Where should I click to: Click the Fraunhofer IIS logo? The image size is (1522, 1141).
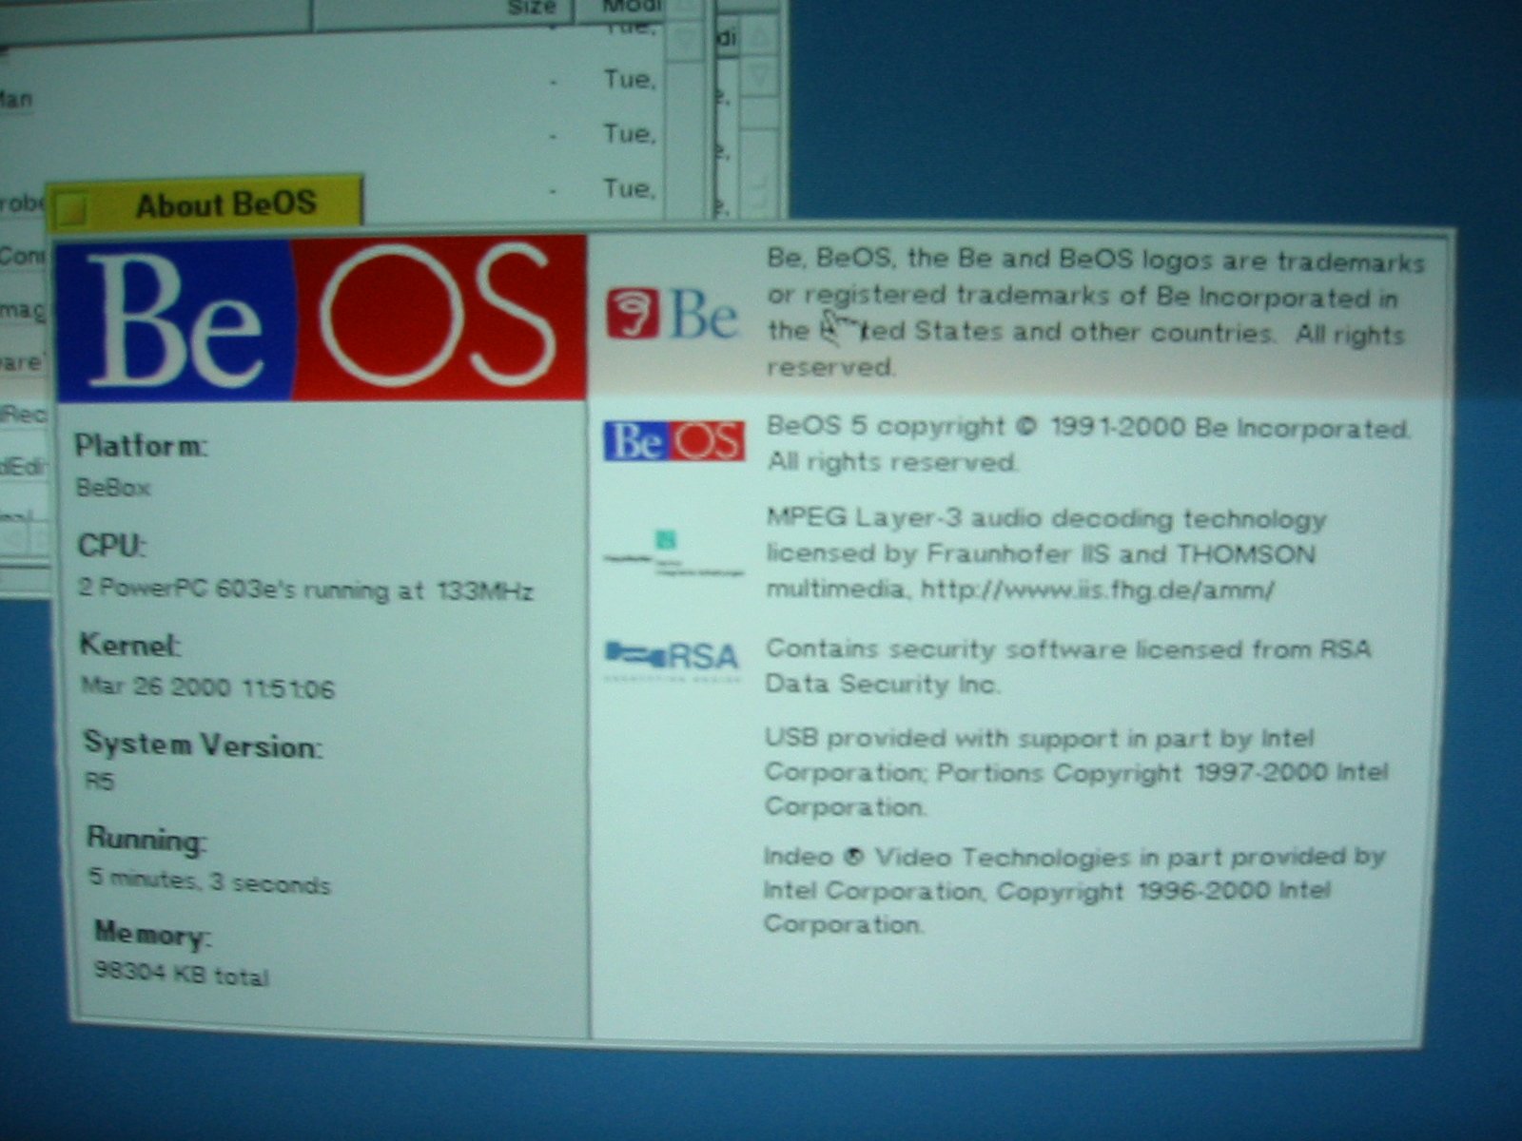point(673,553)
